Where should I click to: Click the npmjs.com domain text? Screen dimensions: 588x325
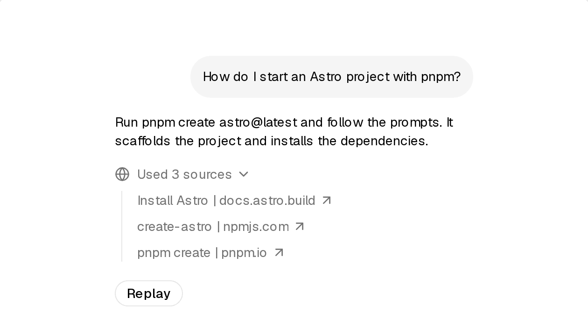click(256, 226)
